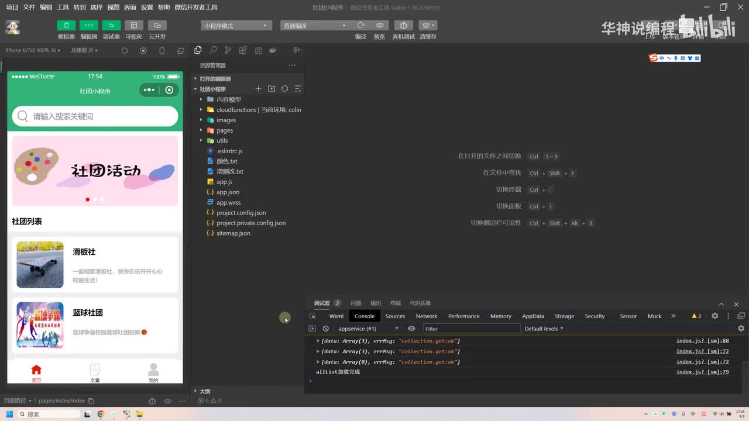749x421 pixels.
Task: Switch to the Network devtools tab
Action: tap(427, 316)
